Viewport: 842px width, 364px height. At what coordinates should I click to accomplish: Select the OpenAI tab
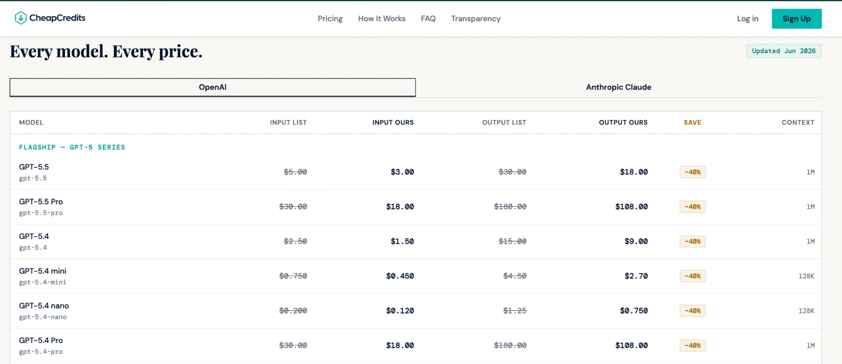pos(213,87)
